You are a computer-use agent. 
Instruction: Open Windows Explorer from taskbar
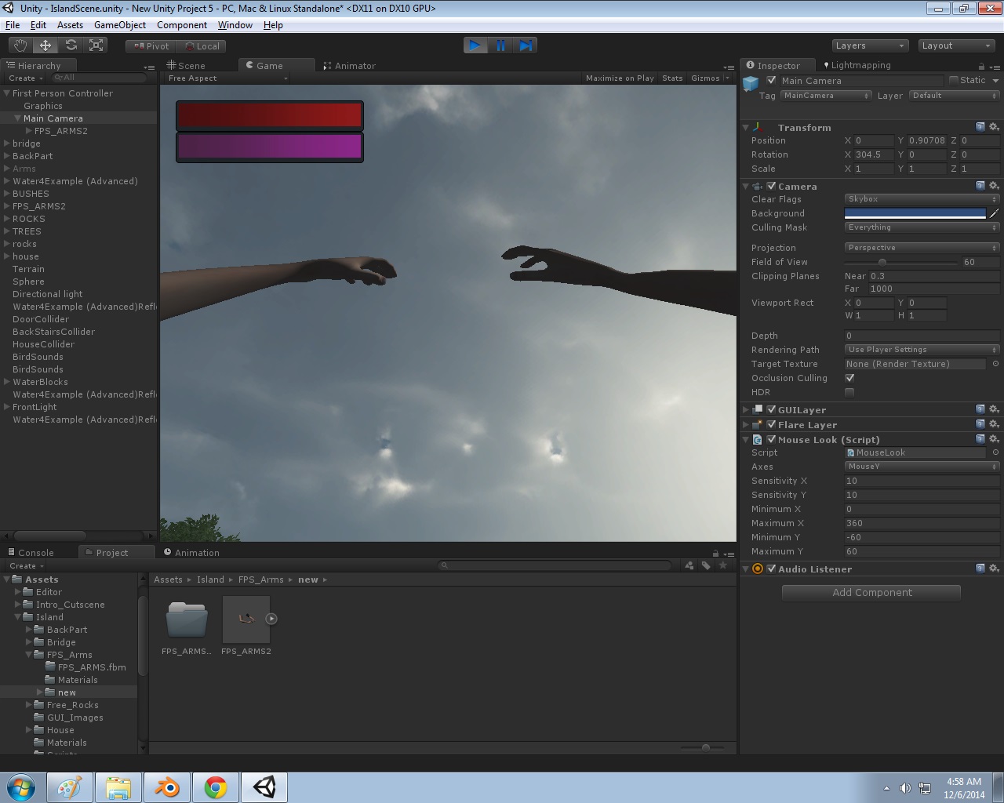tap(118, 787)
